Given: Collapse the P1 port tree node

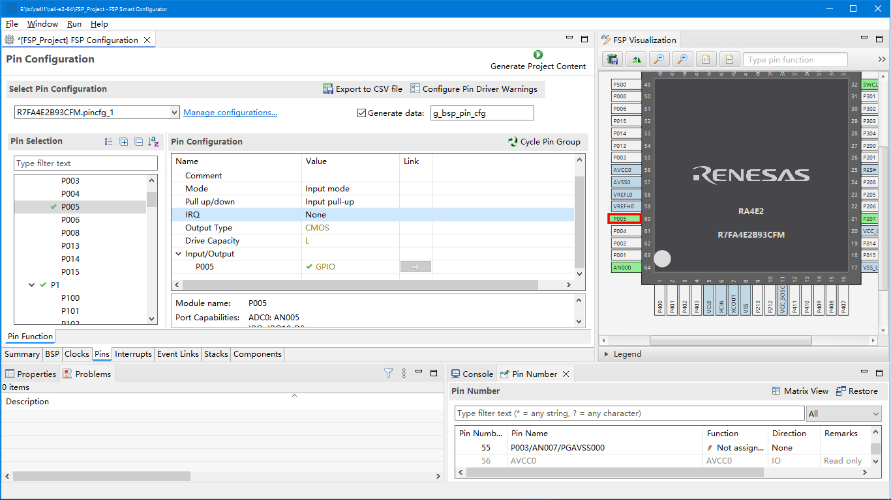Looking at the screenshot, I should coord(31,285).
